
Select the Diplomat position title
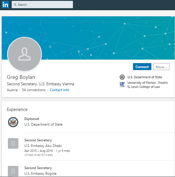click(32, 119)
